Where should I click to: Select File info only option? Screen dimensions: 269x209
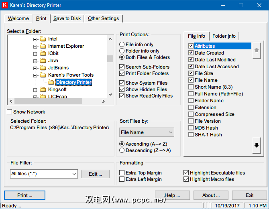[x=122, y=45]
